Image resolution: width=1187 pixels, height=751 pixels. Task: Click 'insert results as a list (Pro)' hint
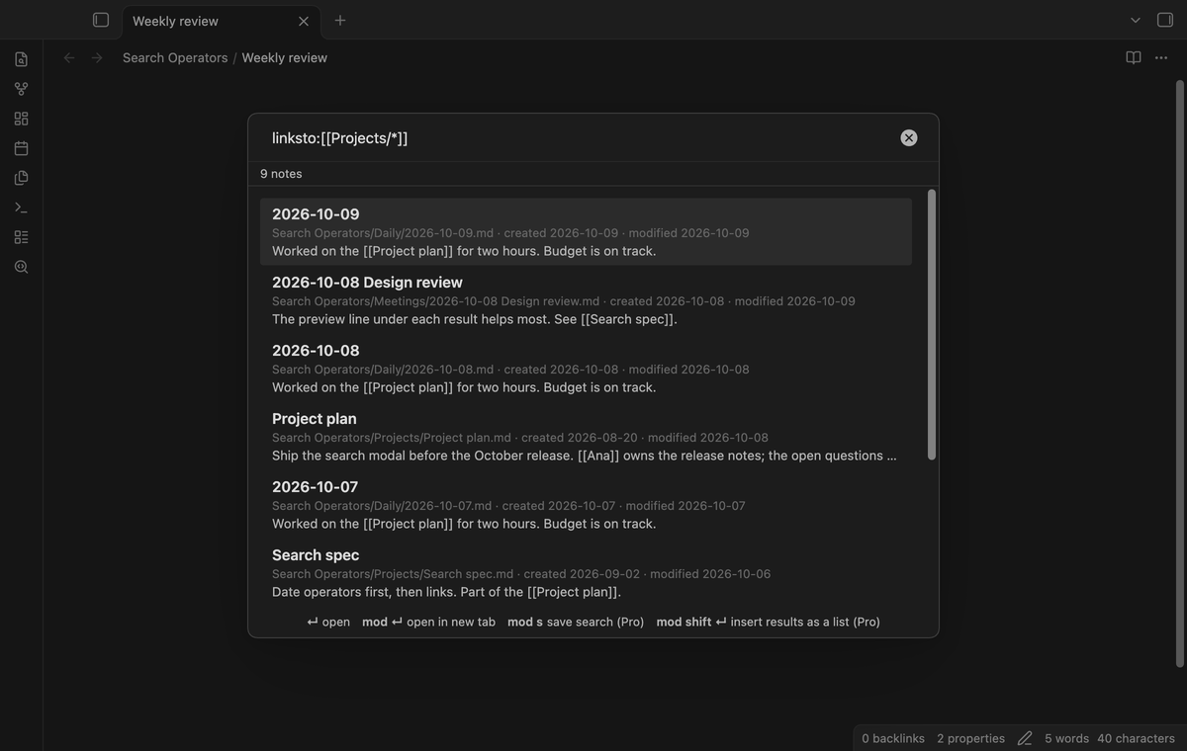pos(769,622)
